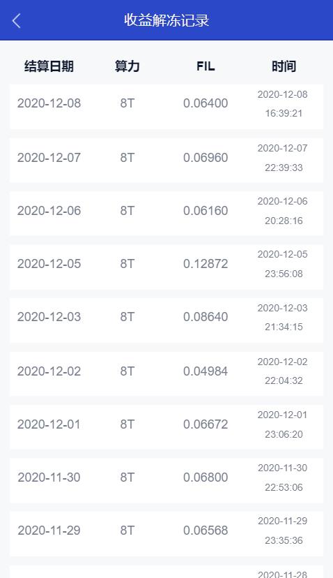Click the 收益解冻记录 page title
Screen dimensions: 333x578
[x=166, y=20]
